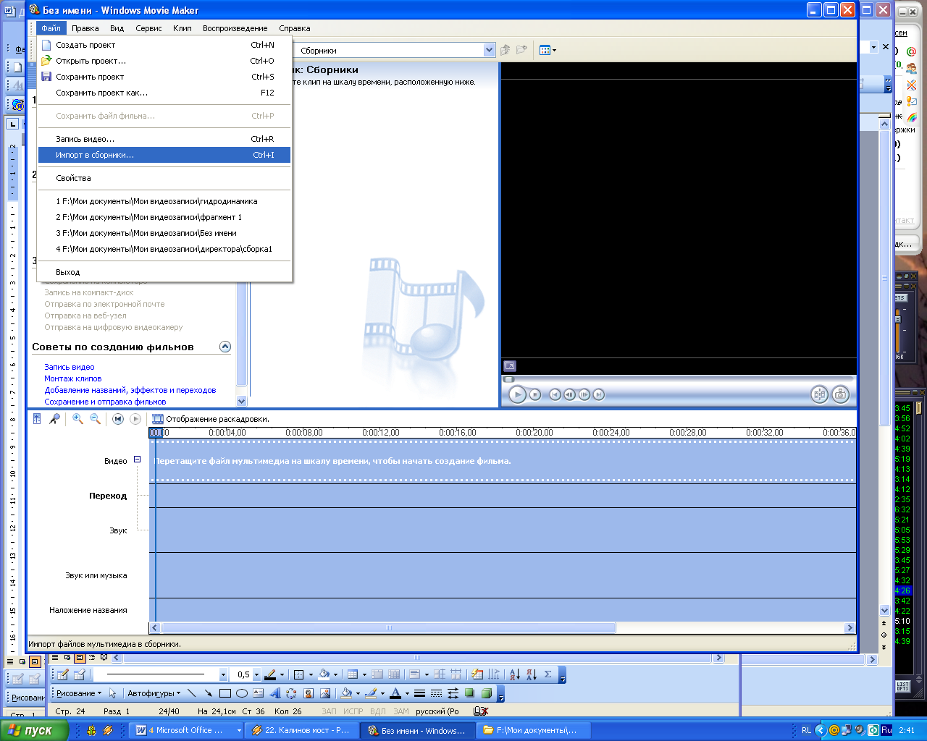
Task: Select 'Запись видео…' in the File menu
Action: coord(164,139)
